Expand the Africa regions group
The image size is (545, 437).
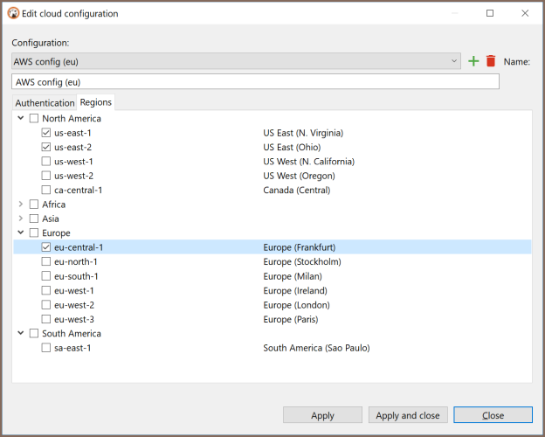point(20,205)
